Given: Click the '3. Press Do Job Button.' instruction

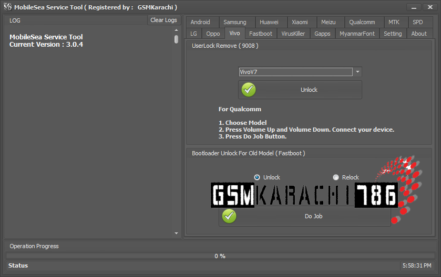Looking at the screenshot, I should click(x=252, y=136).
